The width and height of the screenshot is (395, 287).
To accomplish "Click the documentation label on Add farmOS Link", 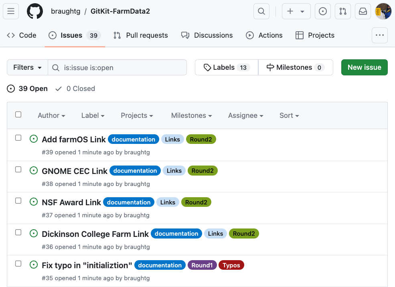I will [134, 139].
